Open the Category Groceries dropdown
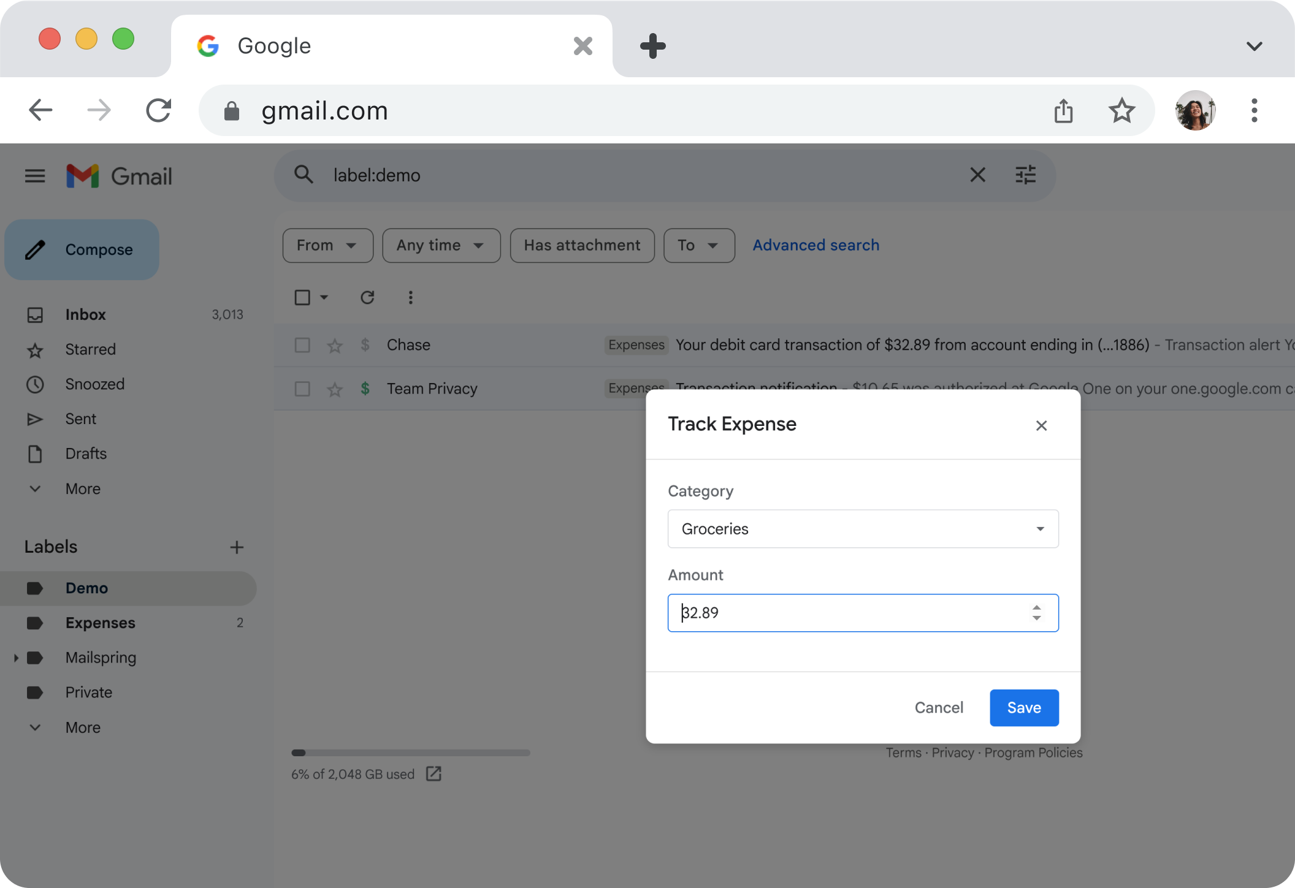This screenshot has height=888, width=1295. pyautogui.click(x=863, y=529)
